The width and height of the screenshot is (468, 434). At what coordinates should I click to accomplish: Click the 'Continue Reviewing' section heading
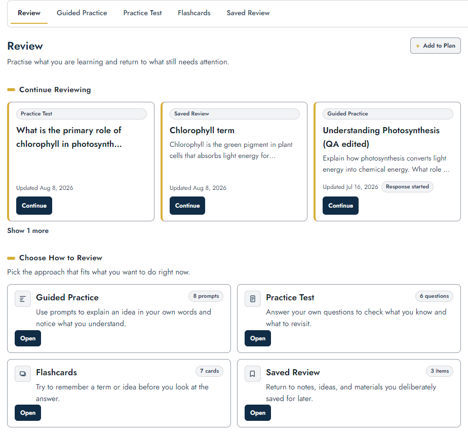pos(55,90)
